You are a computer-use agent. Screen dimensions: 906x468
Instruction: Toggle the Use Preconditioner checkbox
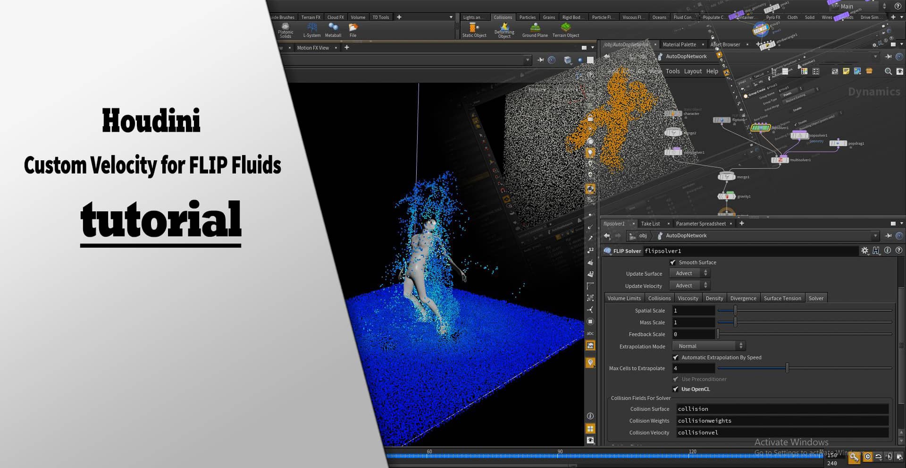(x=676, y=379)
